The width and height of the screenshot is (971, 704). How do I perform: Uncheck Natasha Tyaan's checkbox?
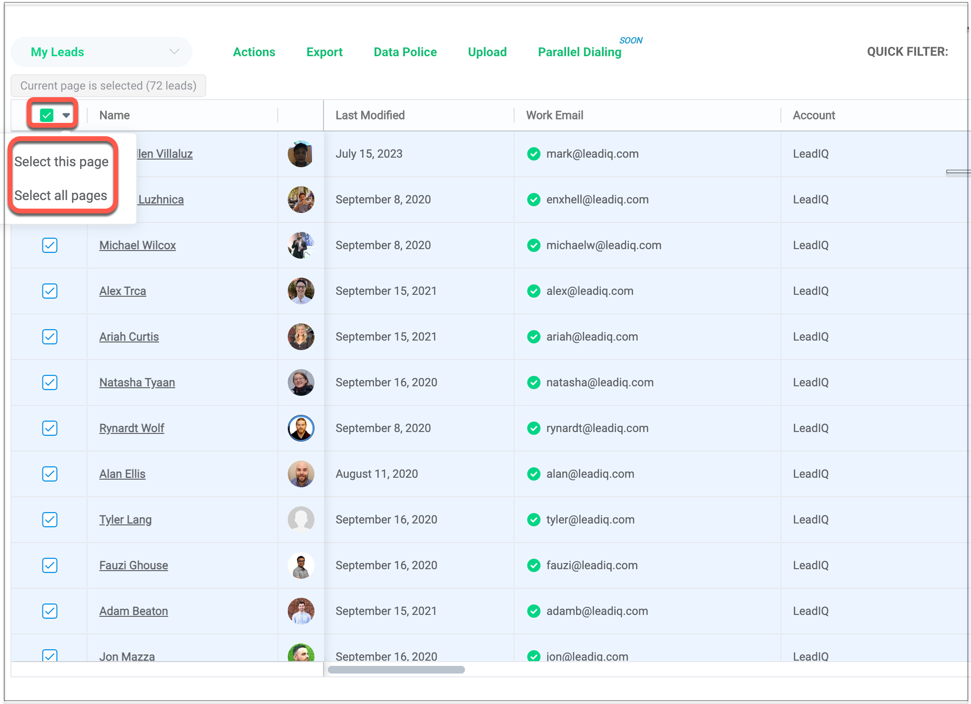tap(50, 382)
